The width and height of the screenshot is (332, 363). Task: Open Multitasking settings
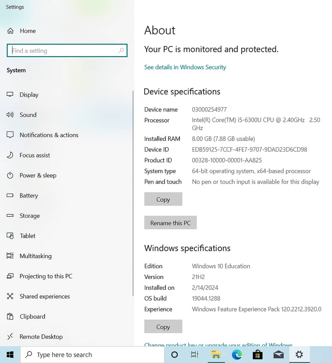tap(35, 256)
